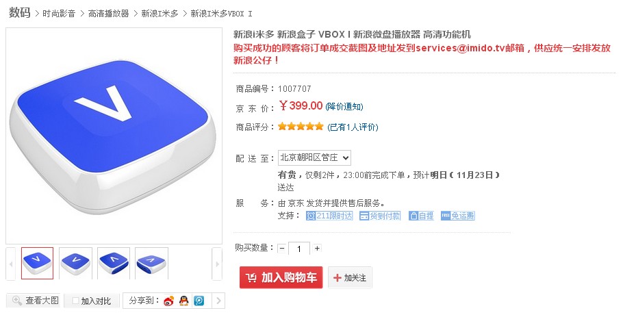
Task: Expand more share options arrow
Action: [218, 301]
